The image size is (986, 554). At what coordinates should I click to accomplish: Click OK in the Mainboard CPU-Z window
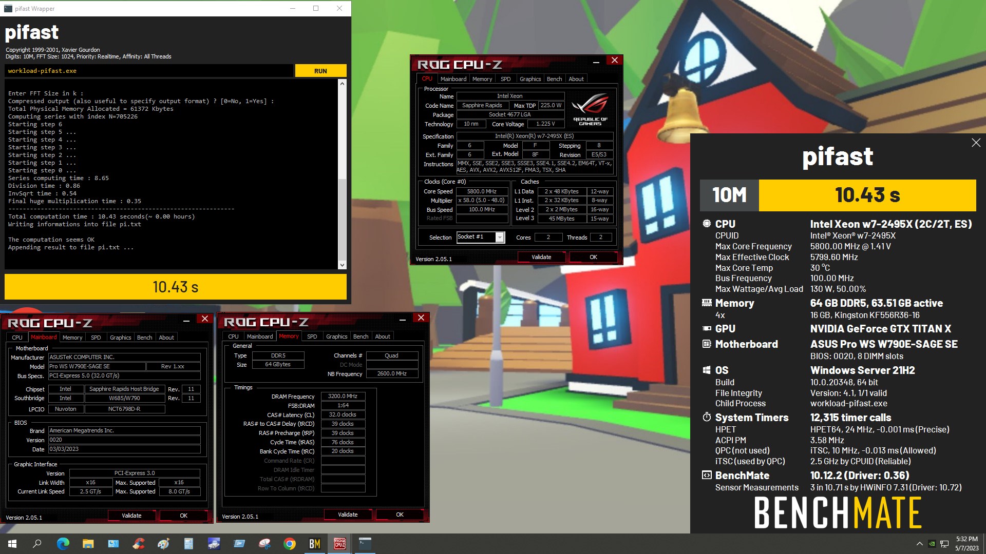point(183,516)
